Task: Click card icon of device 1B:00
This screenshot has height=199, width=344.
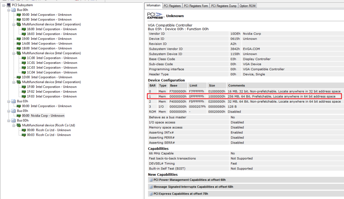Action: point(18,48)
